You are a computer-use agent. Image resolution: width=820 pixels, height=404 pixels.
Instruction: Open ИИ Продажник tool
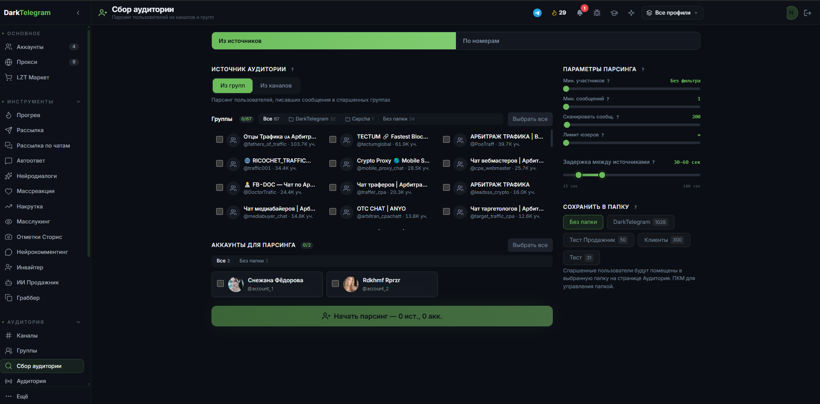pyautogui.click(x=42, y=283)
